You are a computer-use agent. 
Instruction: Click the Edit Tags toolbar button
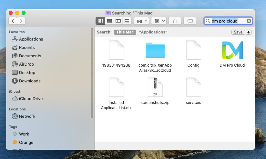[190, 21]
